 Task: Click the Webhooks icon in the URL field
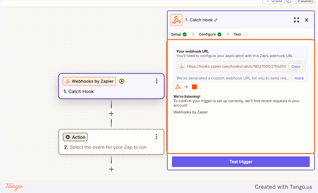tap(182, 66)
